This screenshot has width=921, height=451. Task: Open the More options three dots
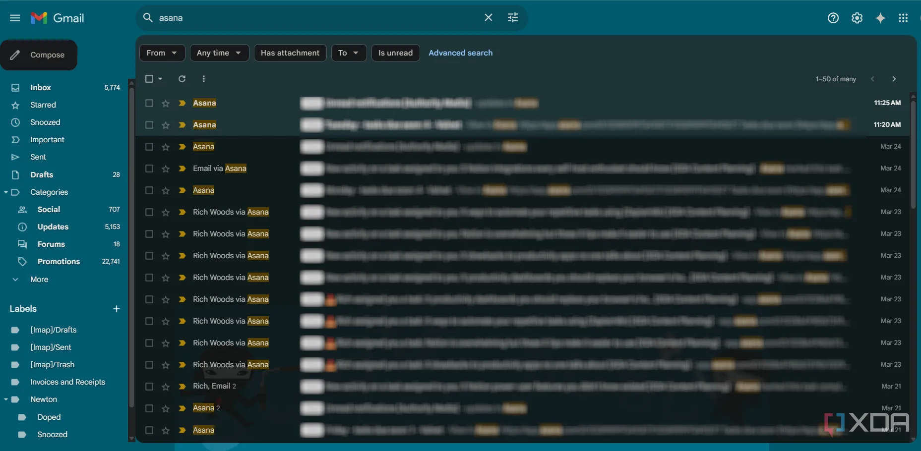coord(204,79)
